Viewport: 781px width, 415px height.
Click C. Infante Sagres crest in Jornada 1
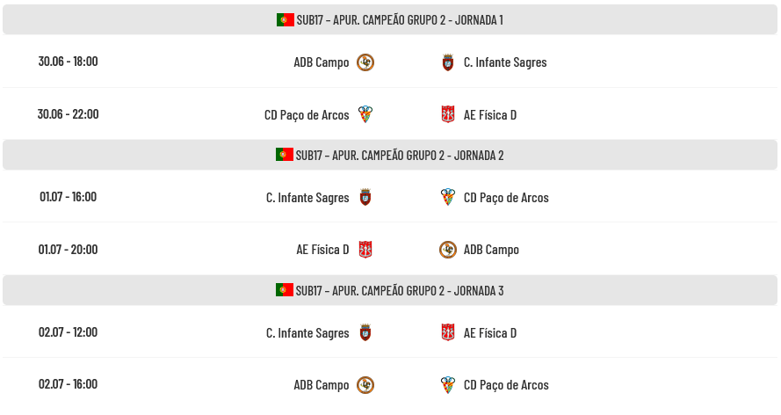[448, 62]
